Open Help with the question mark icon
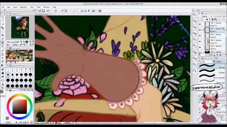 pyautogui.click(x=100, y=11)
